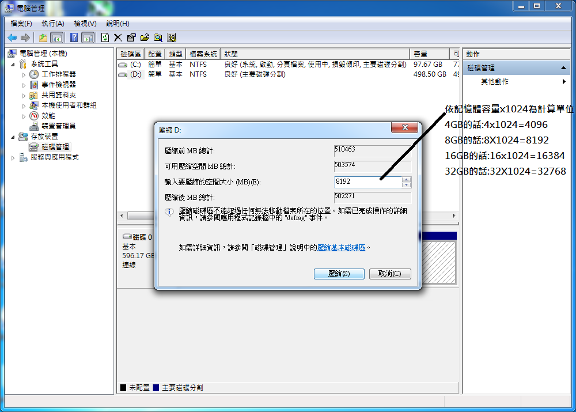
Task: Sort by the 狀態 column header
Action: (315, 54)
